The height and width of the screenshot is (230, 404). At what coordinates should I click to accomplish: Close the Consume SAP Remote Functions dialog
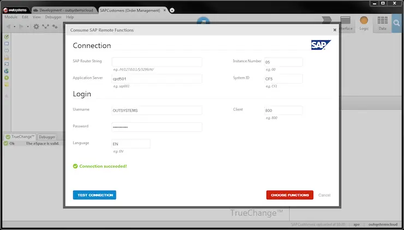pyautogui.click(x=335, y=30)
